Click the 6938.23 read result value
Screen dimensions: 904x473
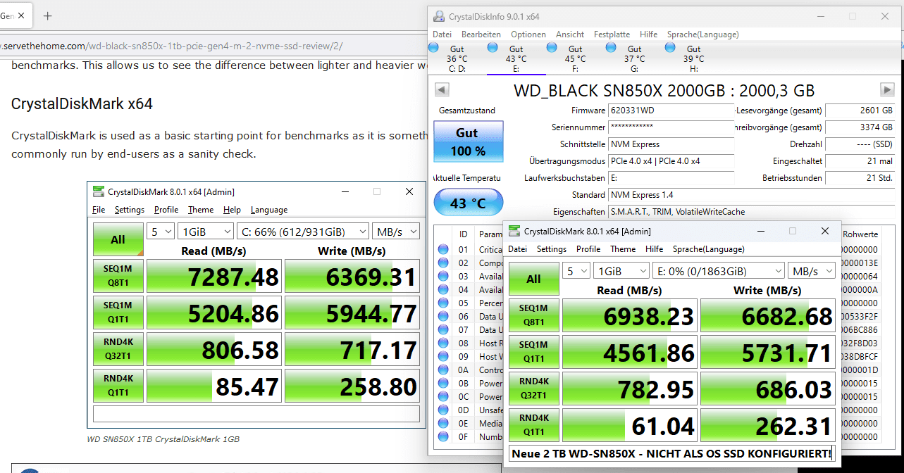[629, 316]
